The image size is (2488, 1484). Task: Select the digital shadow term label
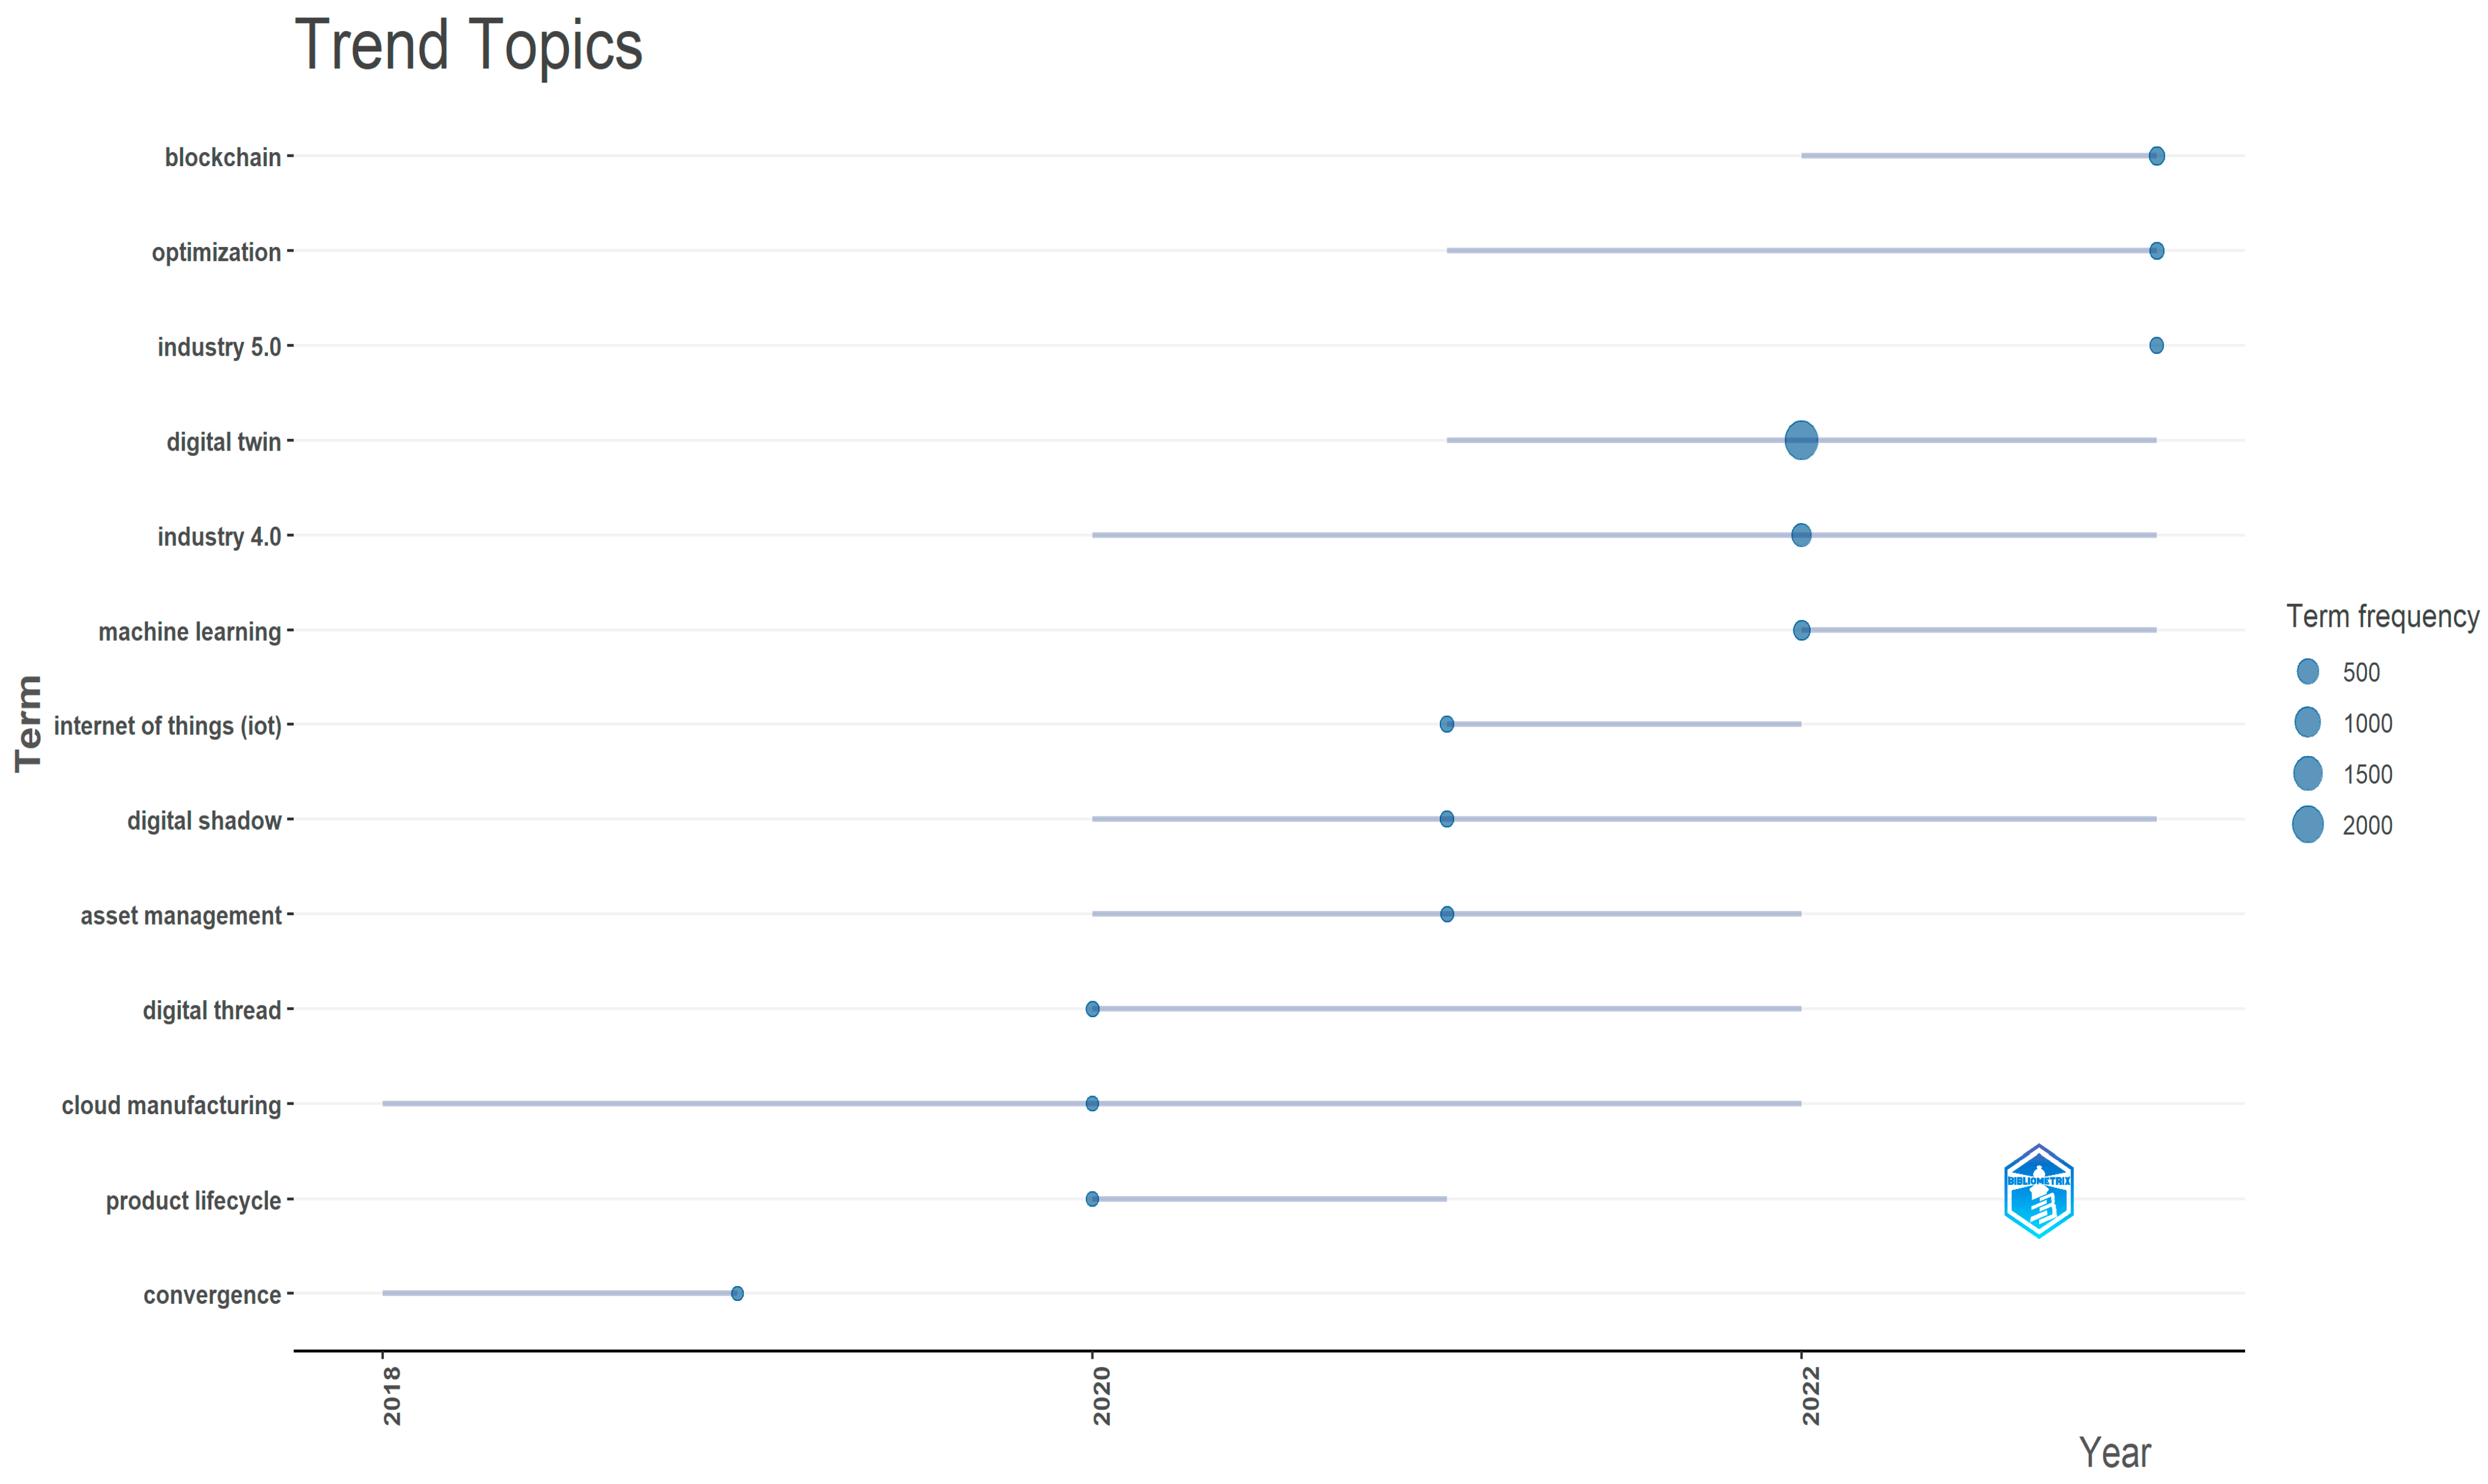click(x=204, y=821)
